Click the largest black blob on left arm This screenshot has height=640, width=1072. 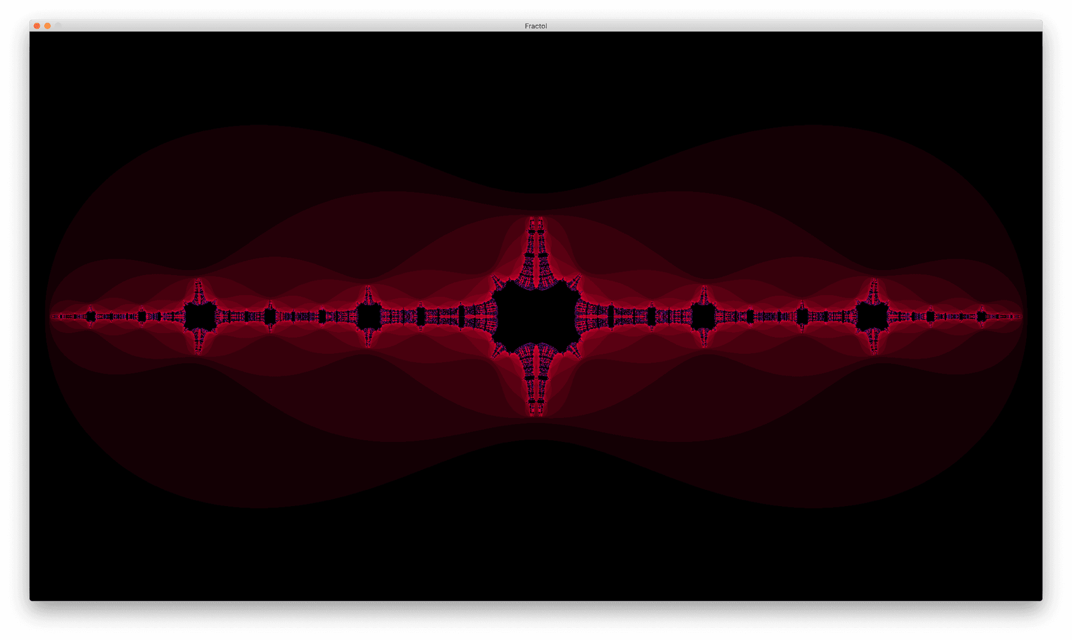click(200, 316)
